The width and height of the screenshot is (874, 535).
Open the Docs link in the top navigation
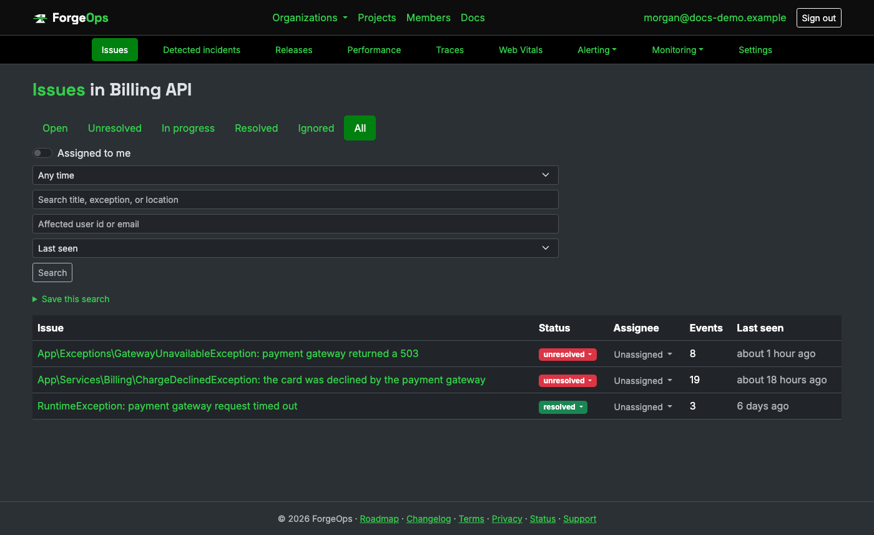click(x=473, y=17)
